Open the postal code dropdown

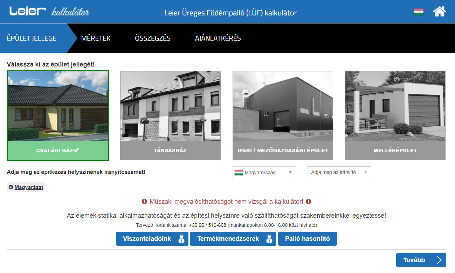(339, 172)
